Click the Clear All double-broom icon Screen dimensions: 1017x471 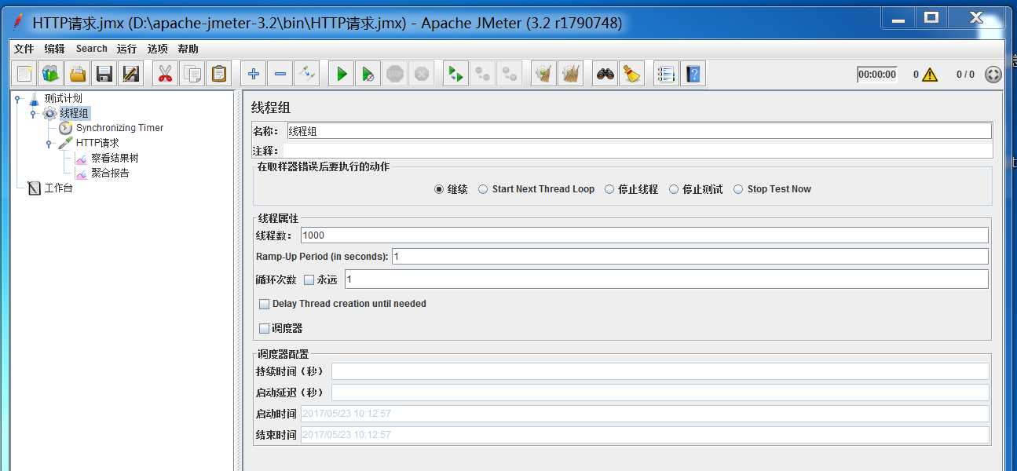(x=569, y=75)
